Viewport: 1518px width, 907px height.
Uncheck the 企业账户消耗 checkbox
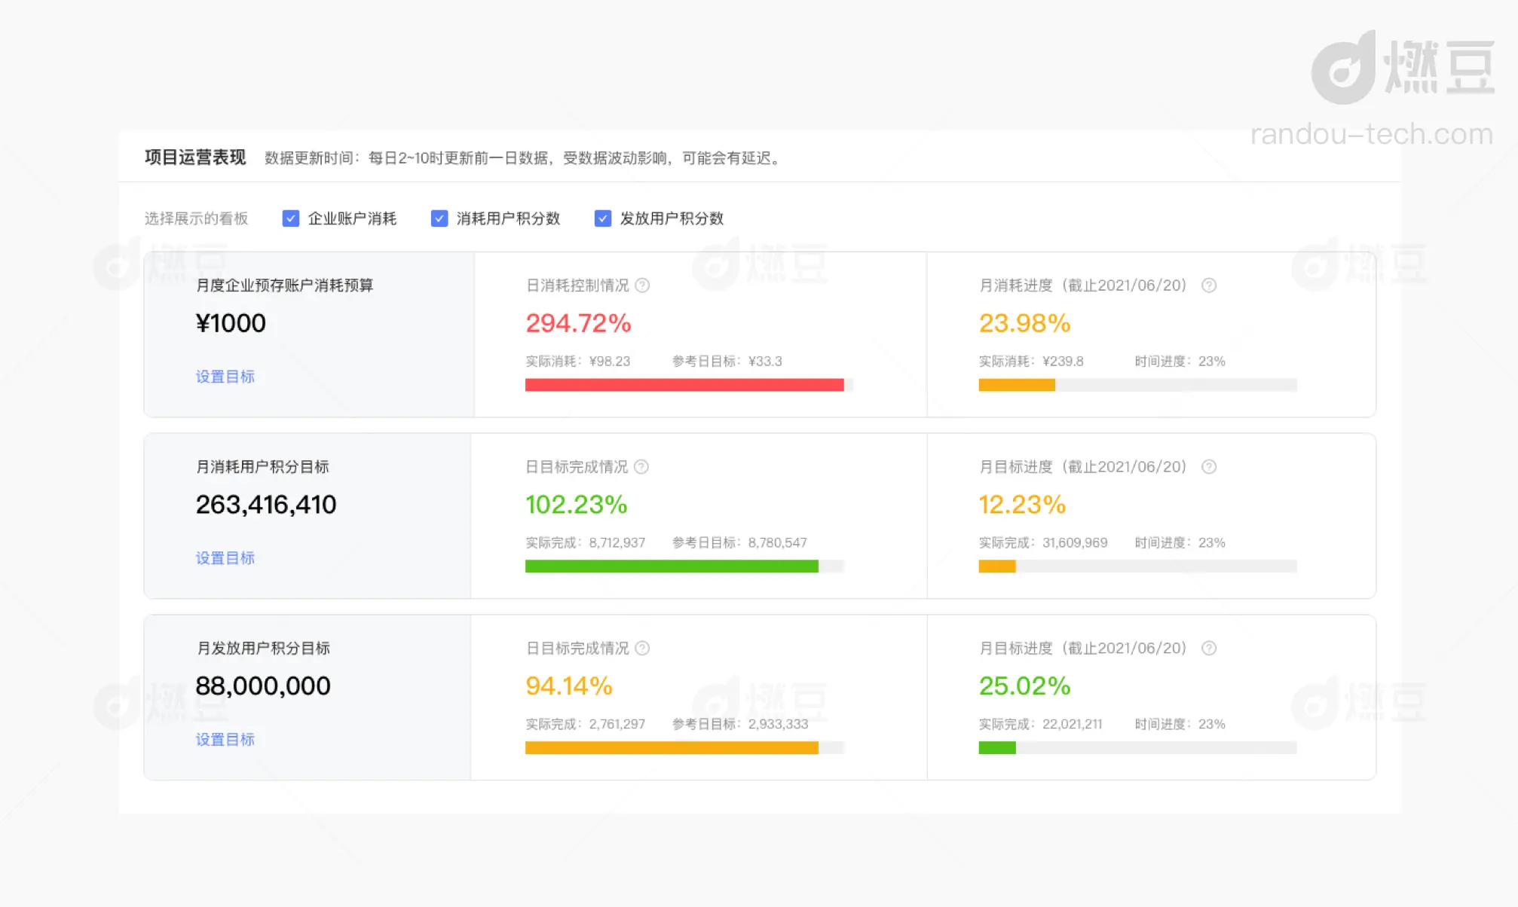291,218
